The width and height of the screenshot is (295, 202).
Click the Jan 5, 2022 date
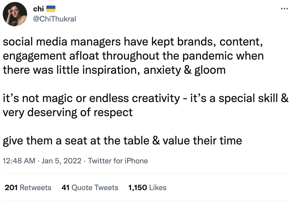61,161
